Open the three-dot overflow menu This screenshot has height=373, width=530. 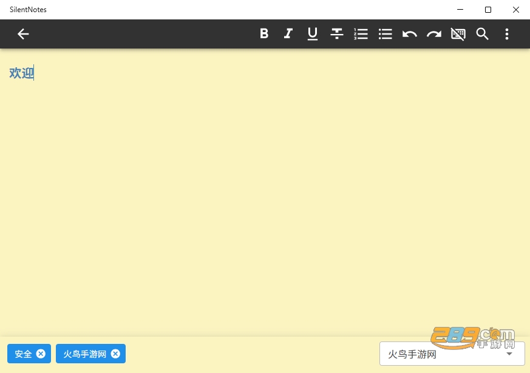(x=507, y=34)
